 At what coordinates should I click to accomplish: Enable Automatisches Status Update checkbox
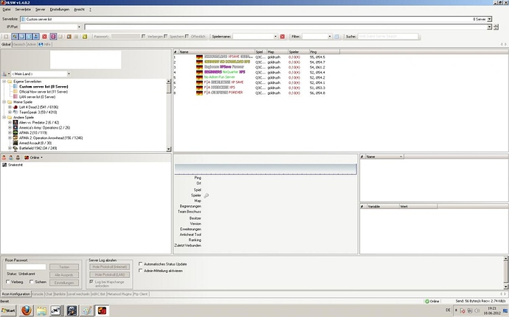[142, 263]
